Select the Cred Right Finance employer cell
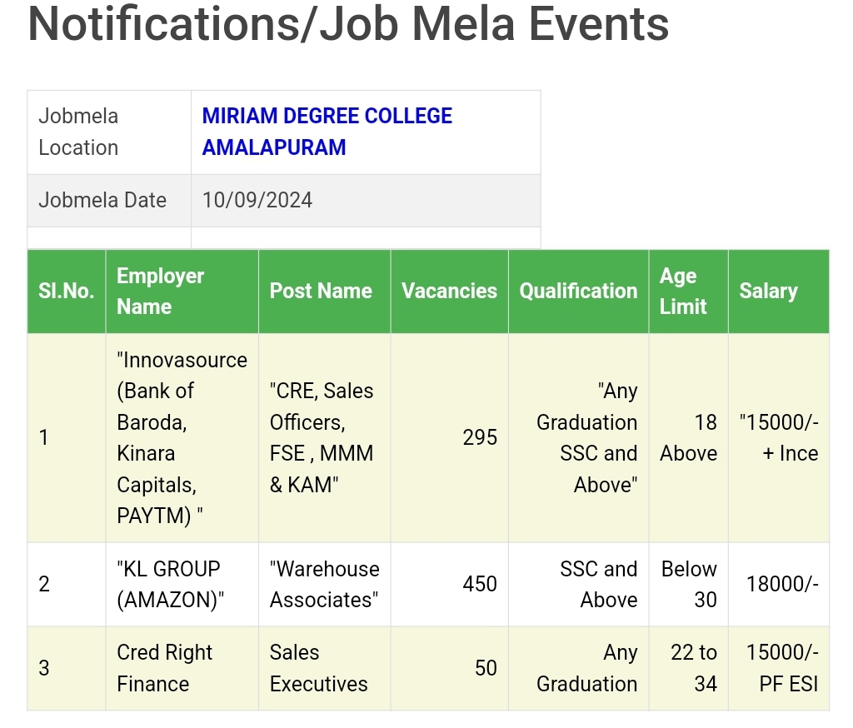The height and width of the screenshot is (728, 853). [182, 668]
